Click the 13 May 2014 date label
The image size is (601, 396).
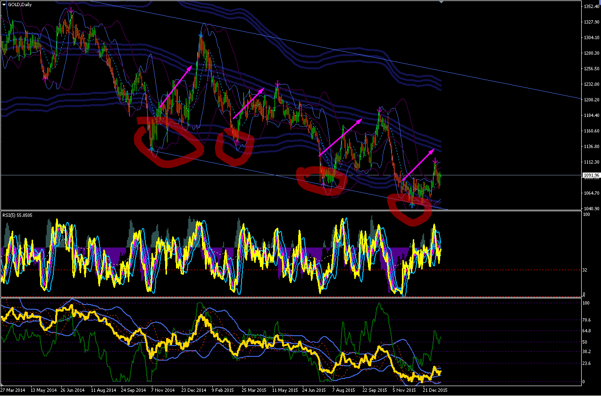click(x=43, y=391)
